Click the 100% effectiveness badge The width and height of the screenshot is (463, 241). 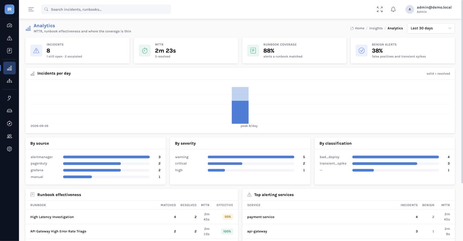tap(227, 232)
